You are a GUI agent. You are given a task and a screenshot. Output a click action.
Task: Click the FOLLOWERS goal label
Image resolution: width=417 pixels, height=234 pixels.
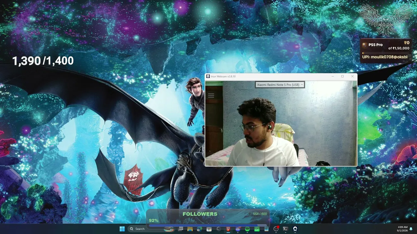[x=200, y=214]
